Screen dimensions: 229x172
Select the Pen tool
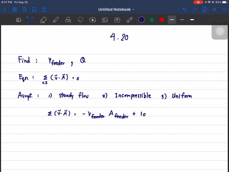[x=31, y=20]
